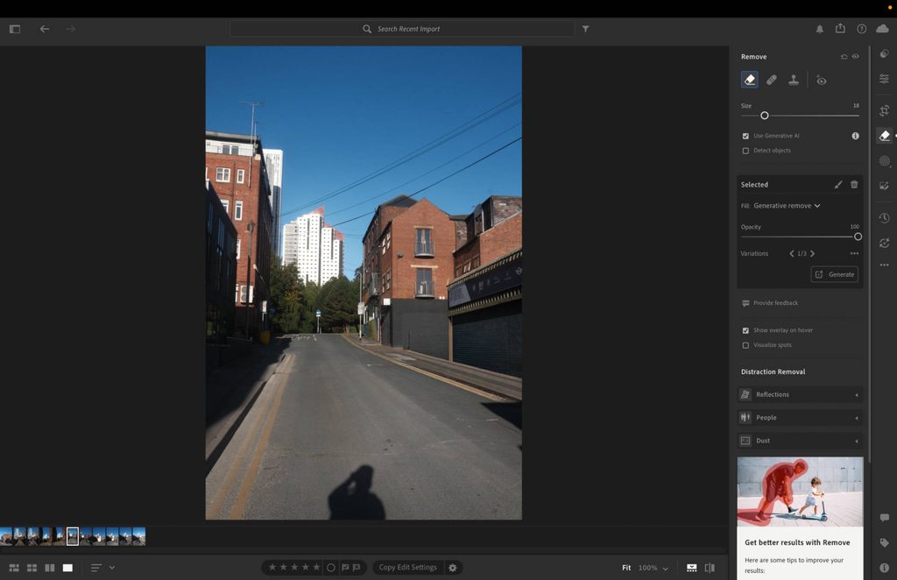Open the Keywords tag panel

click(x=885, y=543)
